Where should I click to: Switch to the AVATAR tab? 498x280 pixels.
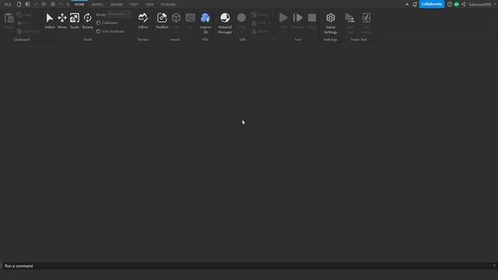coord(117,5)
